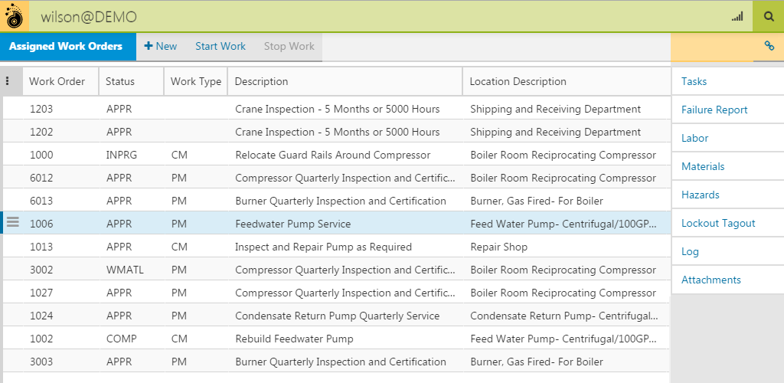Open the column options dots menu
Screen dimensions: 784x383
[x=8, y=81]
